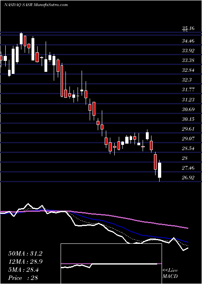Click the 33.38 price level label

pyautogui.click(x=188, y=60)
